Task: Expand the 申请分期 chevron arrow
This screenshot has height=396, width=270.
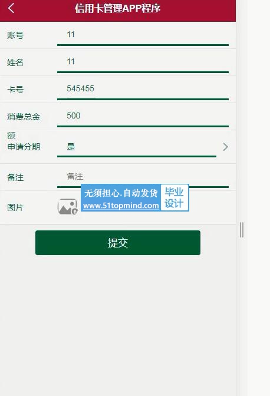Action: click(x=225, y=147)
